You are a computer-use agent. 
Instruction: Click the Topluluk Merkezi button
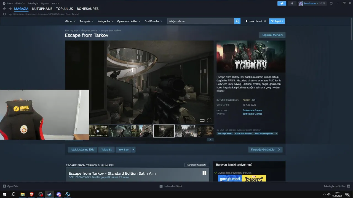click(272, 35)
